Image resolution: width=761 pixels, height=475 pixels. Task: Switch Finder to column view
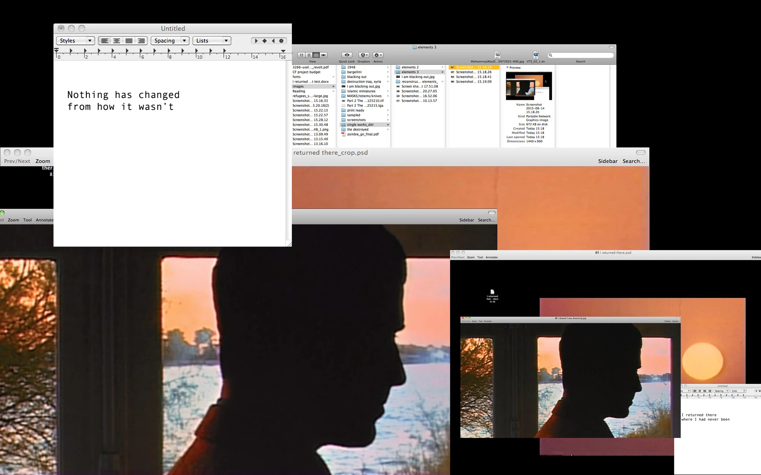pos(316,55)
